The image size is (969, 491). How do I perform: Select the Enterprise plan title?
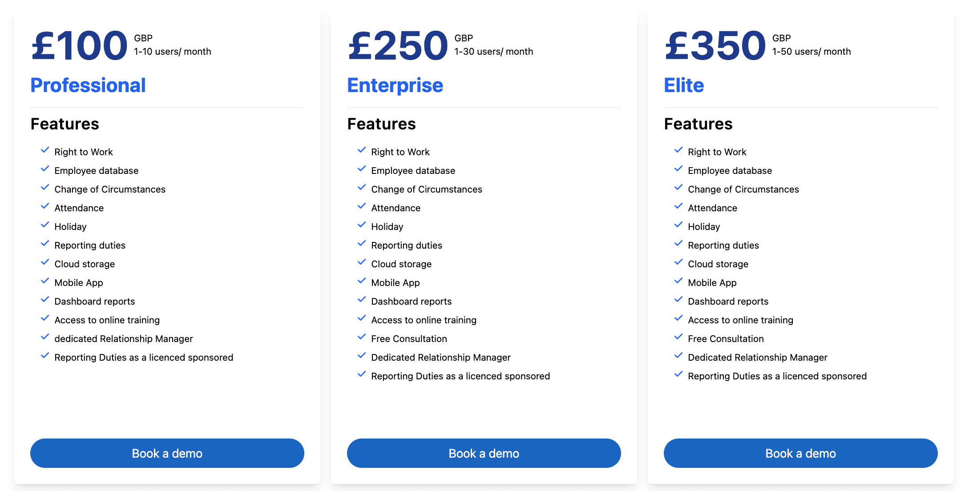tap(395, 85)
